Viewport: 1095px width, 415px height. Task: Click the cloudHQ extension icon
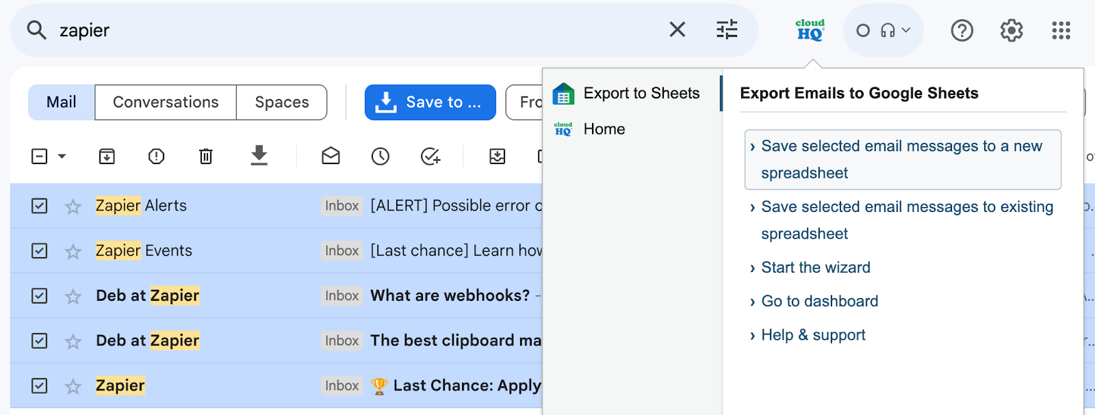point(810,30)
